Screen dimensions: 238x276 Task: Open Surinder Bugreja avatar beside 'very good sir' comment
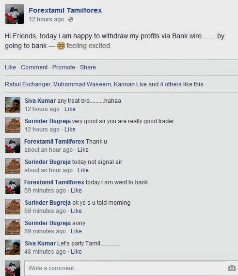pos(13,125)
